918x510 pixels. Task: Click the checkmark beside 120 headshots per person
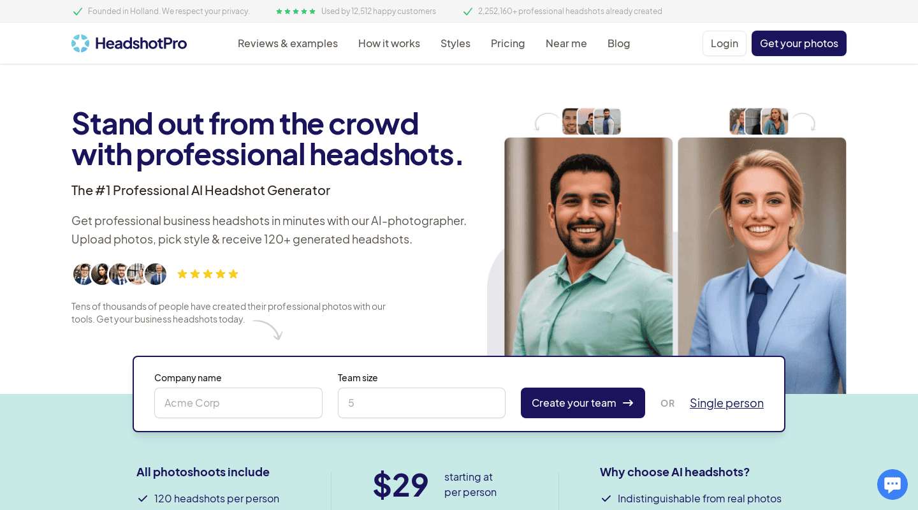coord(143,499)
